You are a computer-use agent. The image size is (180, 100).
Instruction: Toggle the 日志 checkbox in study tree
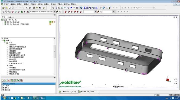click(2, 38)
